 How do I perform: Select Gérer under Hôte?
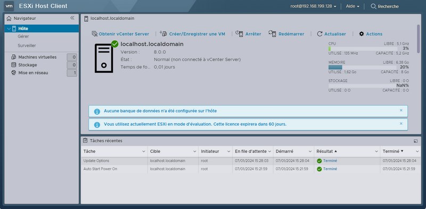point(23,36)
